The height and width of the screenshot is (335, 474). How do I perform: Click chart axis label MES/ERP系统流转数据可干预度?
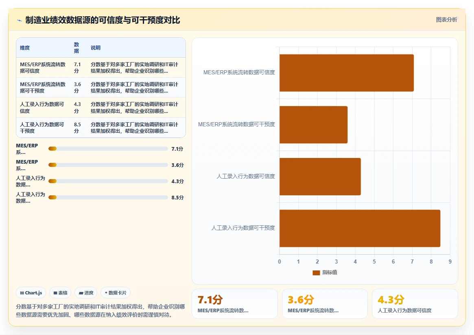coord(236,124)
